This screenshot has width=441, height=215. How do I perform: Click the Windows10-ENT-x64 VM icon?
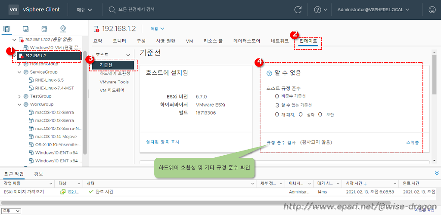point(31,153)
